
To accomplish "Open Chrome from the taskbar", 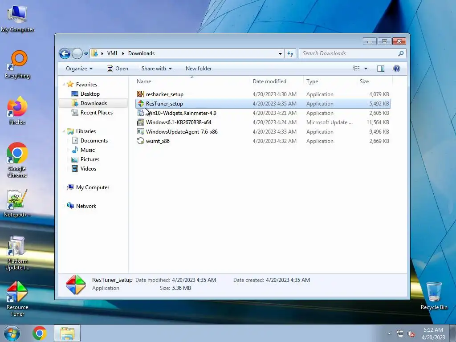I will point(40,333).
